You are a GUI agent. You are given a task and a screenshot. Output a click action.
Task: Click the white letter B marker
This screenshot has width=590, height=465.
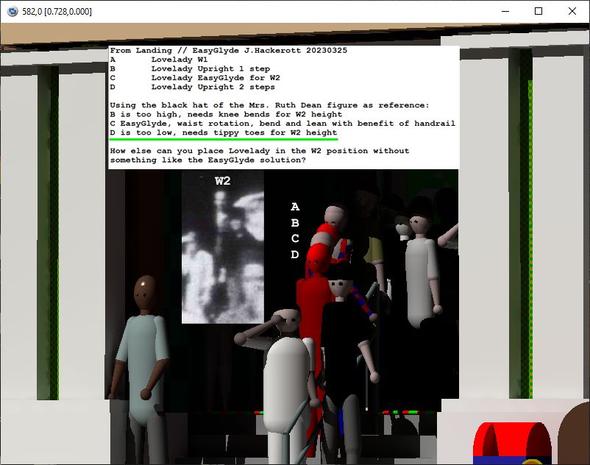pos(295,223)
